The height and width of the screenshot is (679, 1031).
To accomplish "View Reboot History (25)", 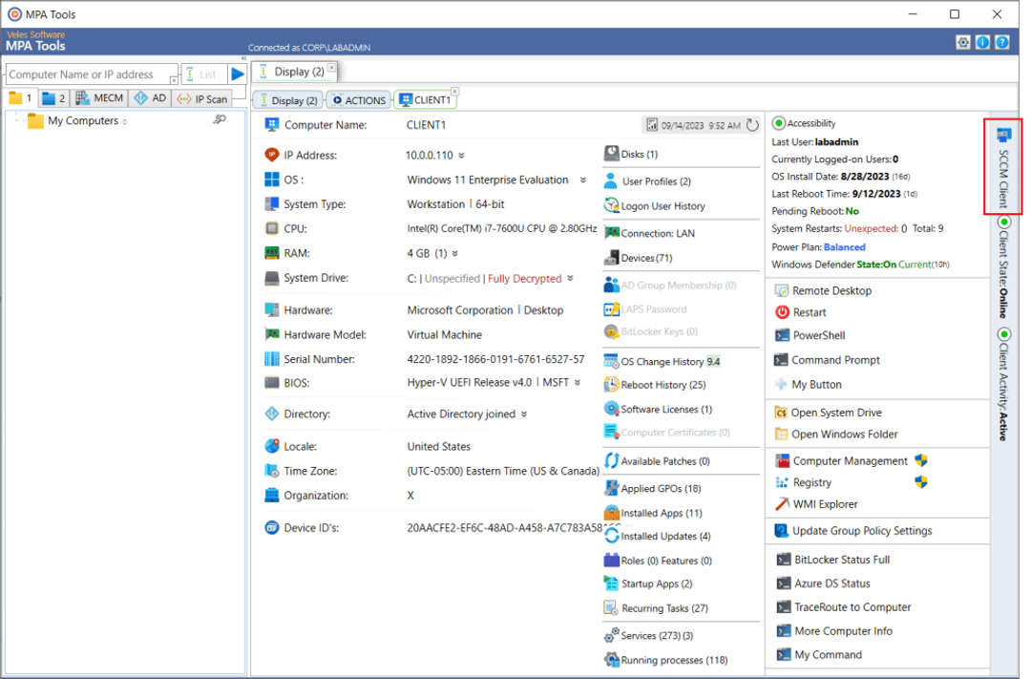I will click(655, 385).
